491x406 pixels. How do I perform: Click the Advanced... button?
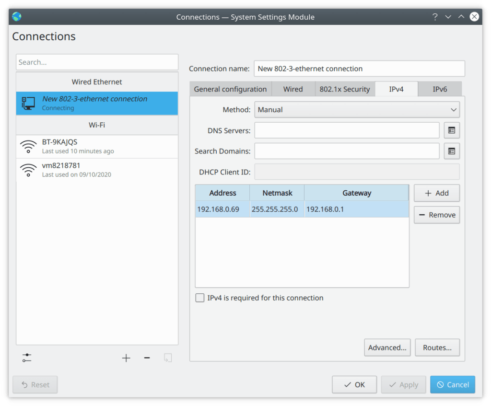tap(387, 348)
